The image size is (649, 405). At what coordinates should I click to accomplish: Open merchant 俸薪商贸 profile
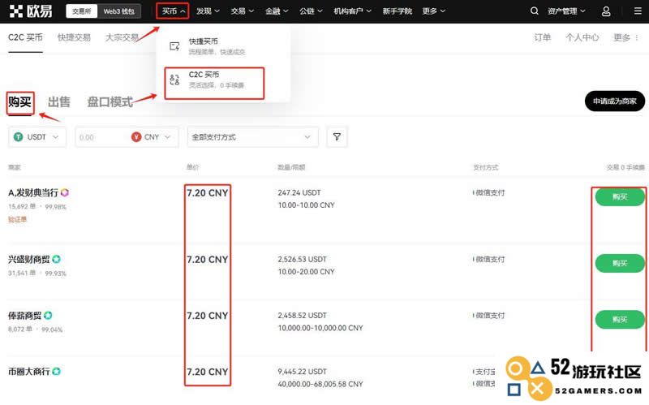tap(25, 316)
